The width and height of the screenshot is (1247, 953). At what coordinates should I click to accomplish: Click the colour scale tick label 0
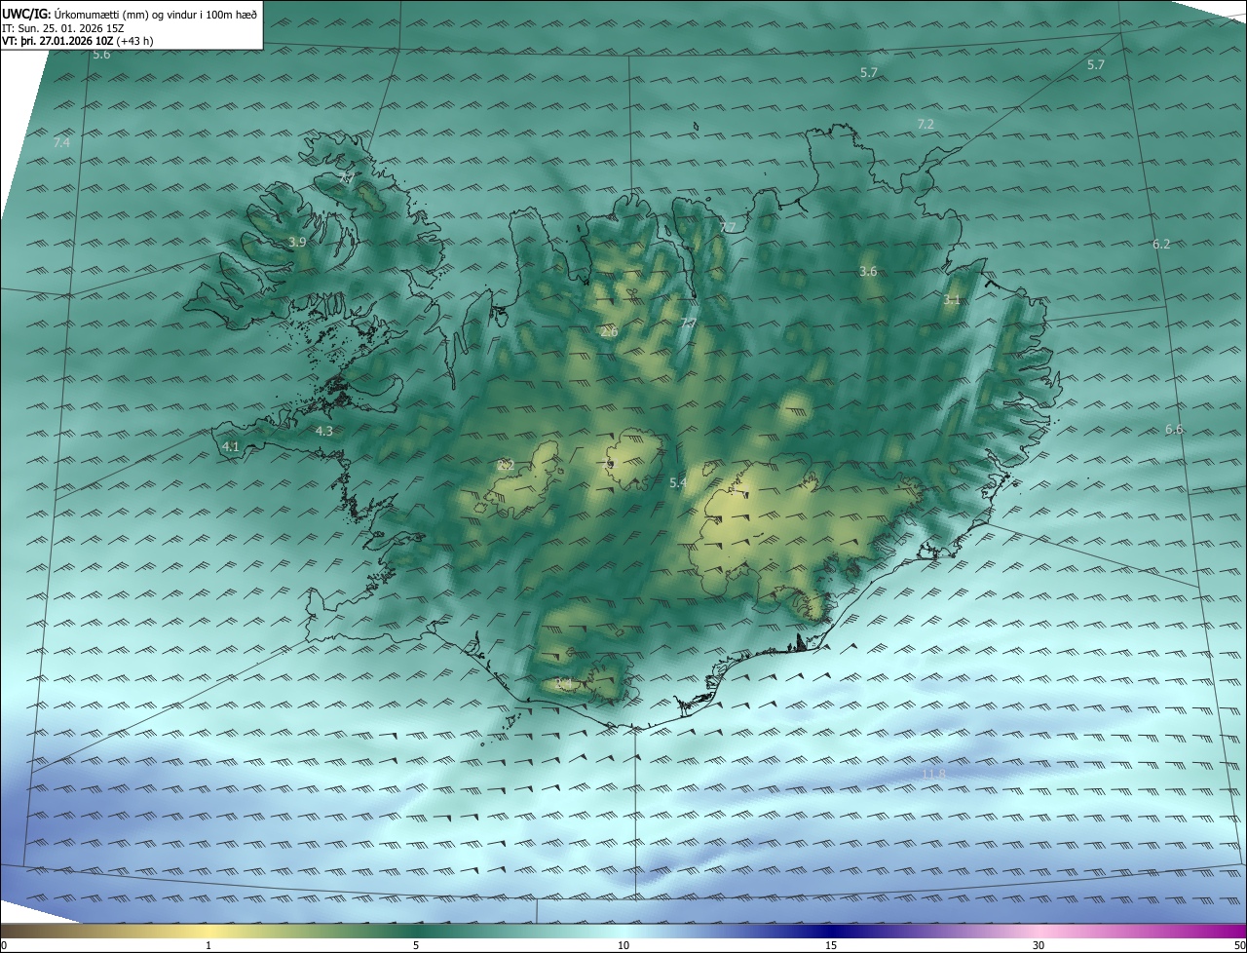click(3, 945)
